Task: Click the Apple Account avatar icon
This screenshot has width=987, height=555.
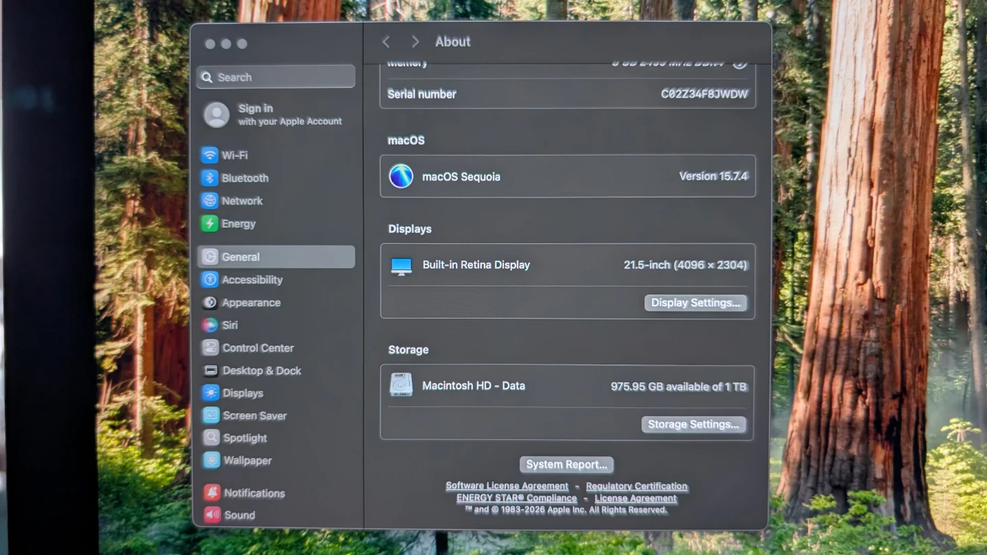Action: click(217, 114)
